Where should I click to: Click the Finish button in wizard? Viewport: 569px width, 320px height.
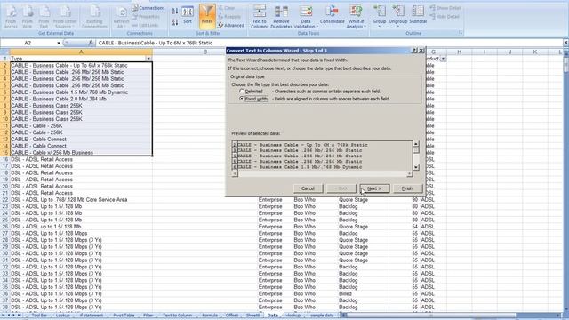pos(407,188)
